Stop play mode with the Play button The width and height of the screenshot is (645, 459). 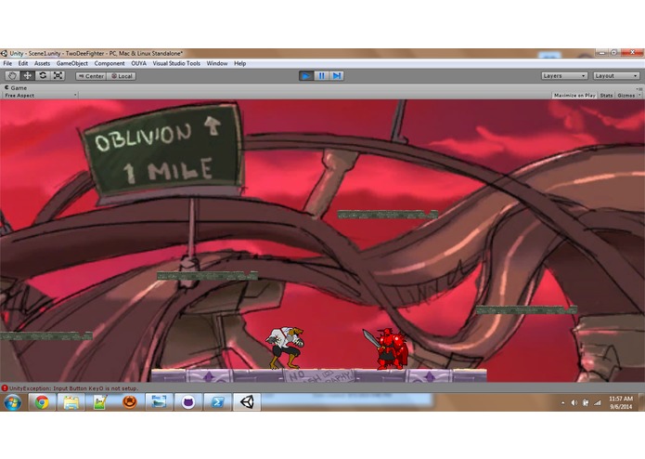(x=306, y=76)
